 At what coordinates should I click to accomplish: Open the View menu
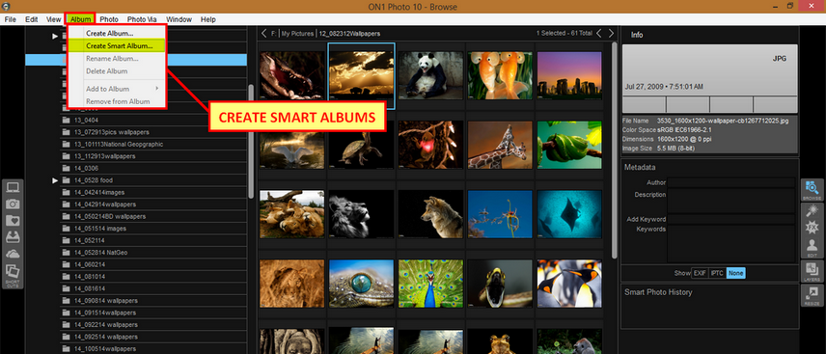pos(53,19)
